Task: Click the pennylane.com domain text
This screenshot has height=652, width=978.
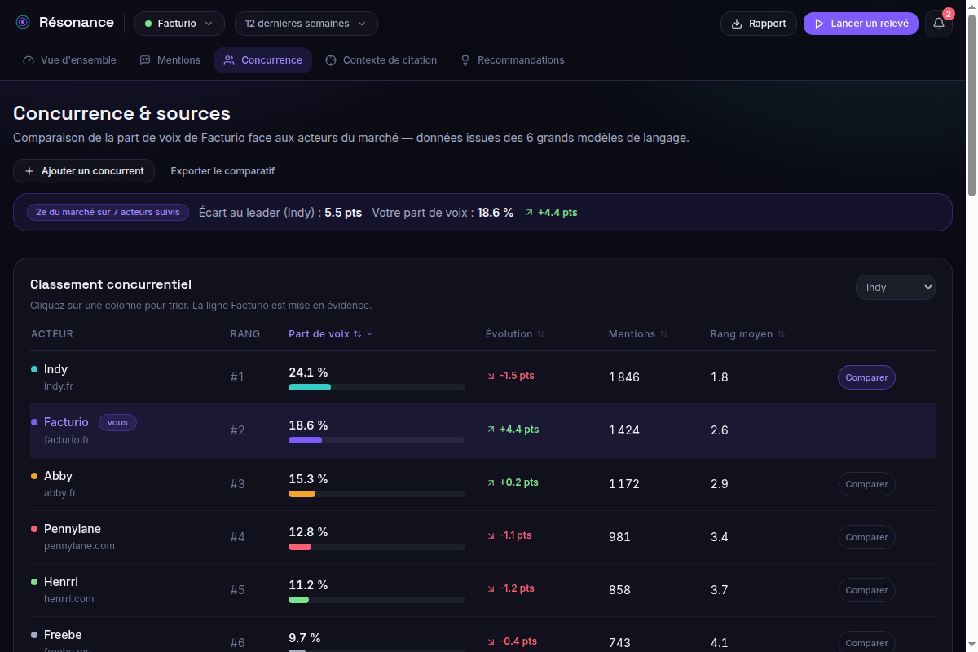Action: coord(79,546)
